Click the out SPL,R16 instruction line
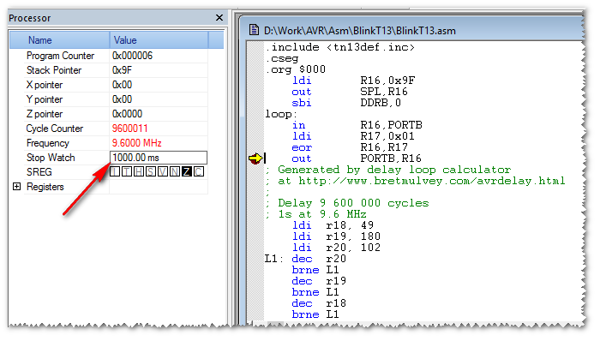 [x=350, y=92]
